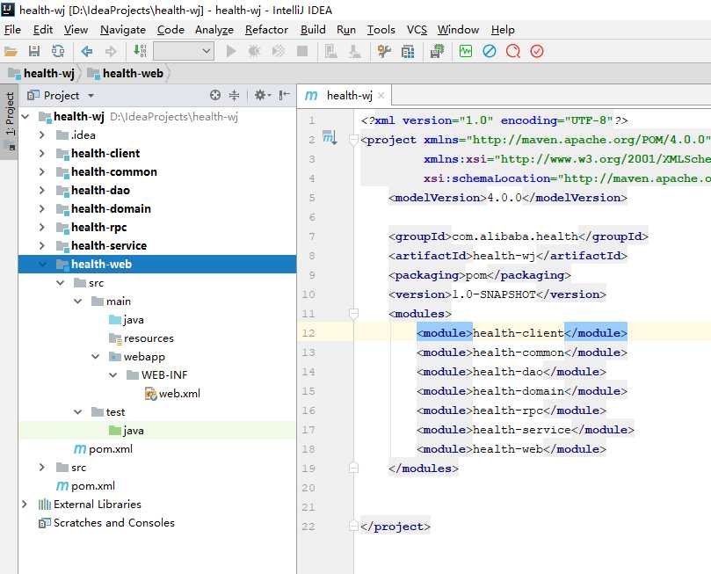Fold the project tag at line 2
Image resolution: width=711 pixels, height=574 pixels.
pos(353,140)
